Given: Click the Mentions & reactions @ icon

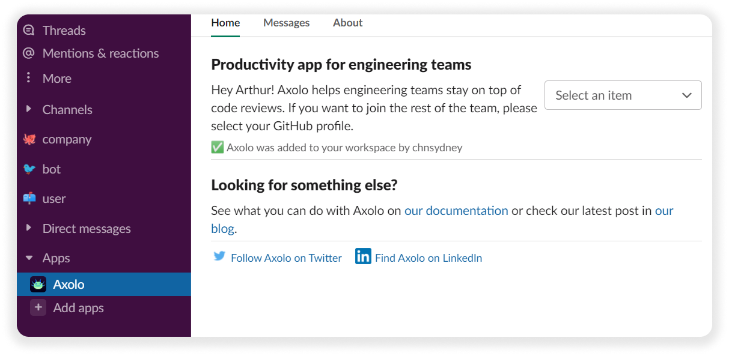Looking at the screenshot, I should [x=28, y=53].
